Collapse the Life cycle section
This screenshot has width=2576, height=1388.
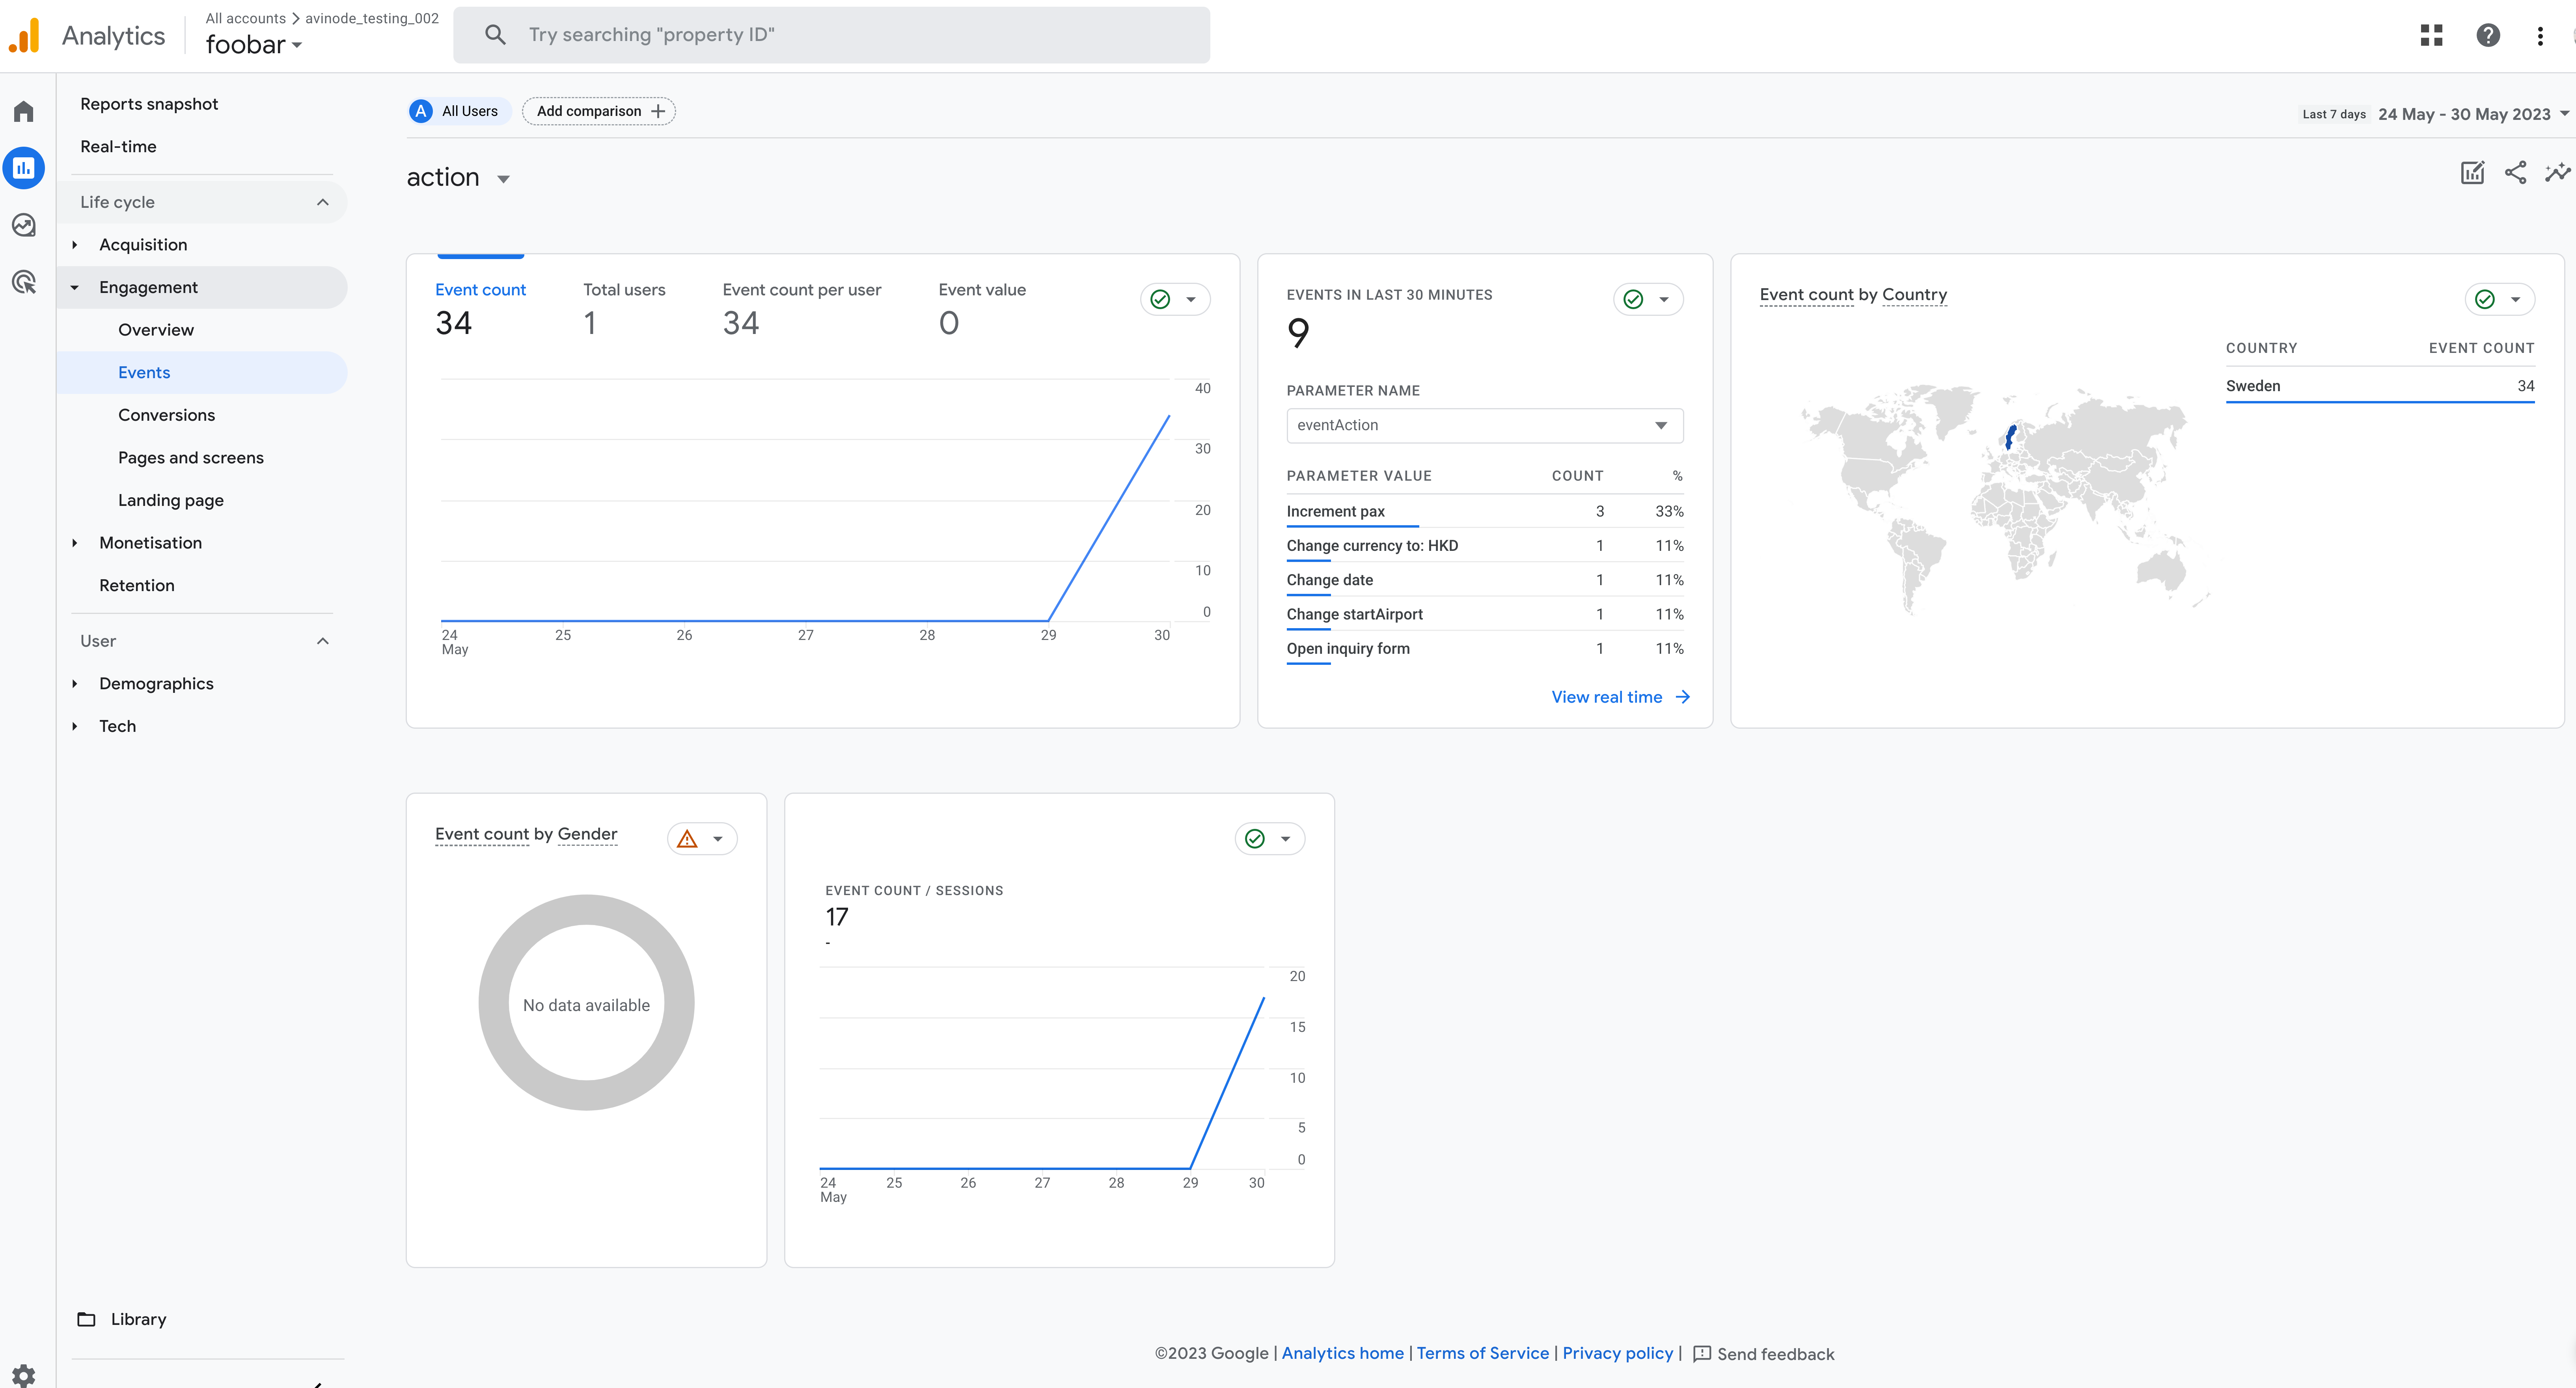(322, 202)
